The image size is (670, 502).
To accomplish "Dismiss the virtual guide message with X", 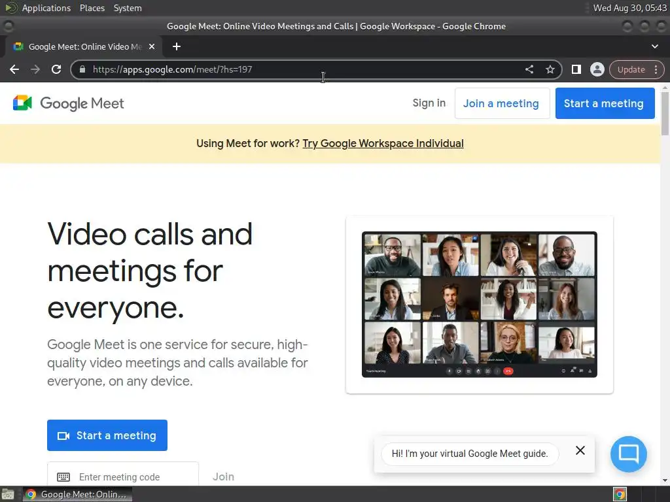I will (x=580, y=450).
